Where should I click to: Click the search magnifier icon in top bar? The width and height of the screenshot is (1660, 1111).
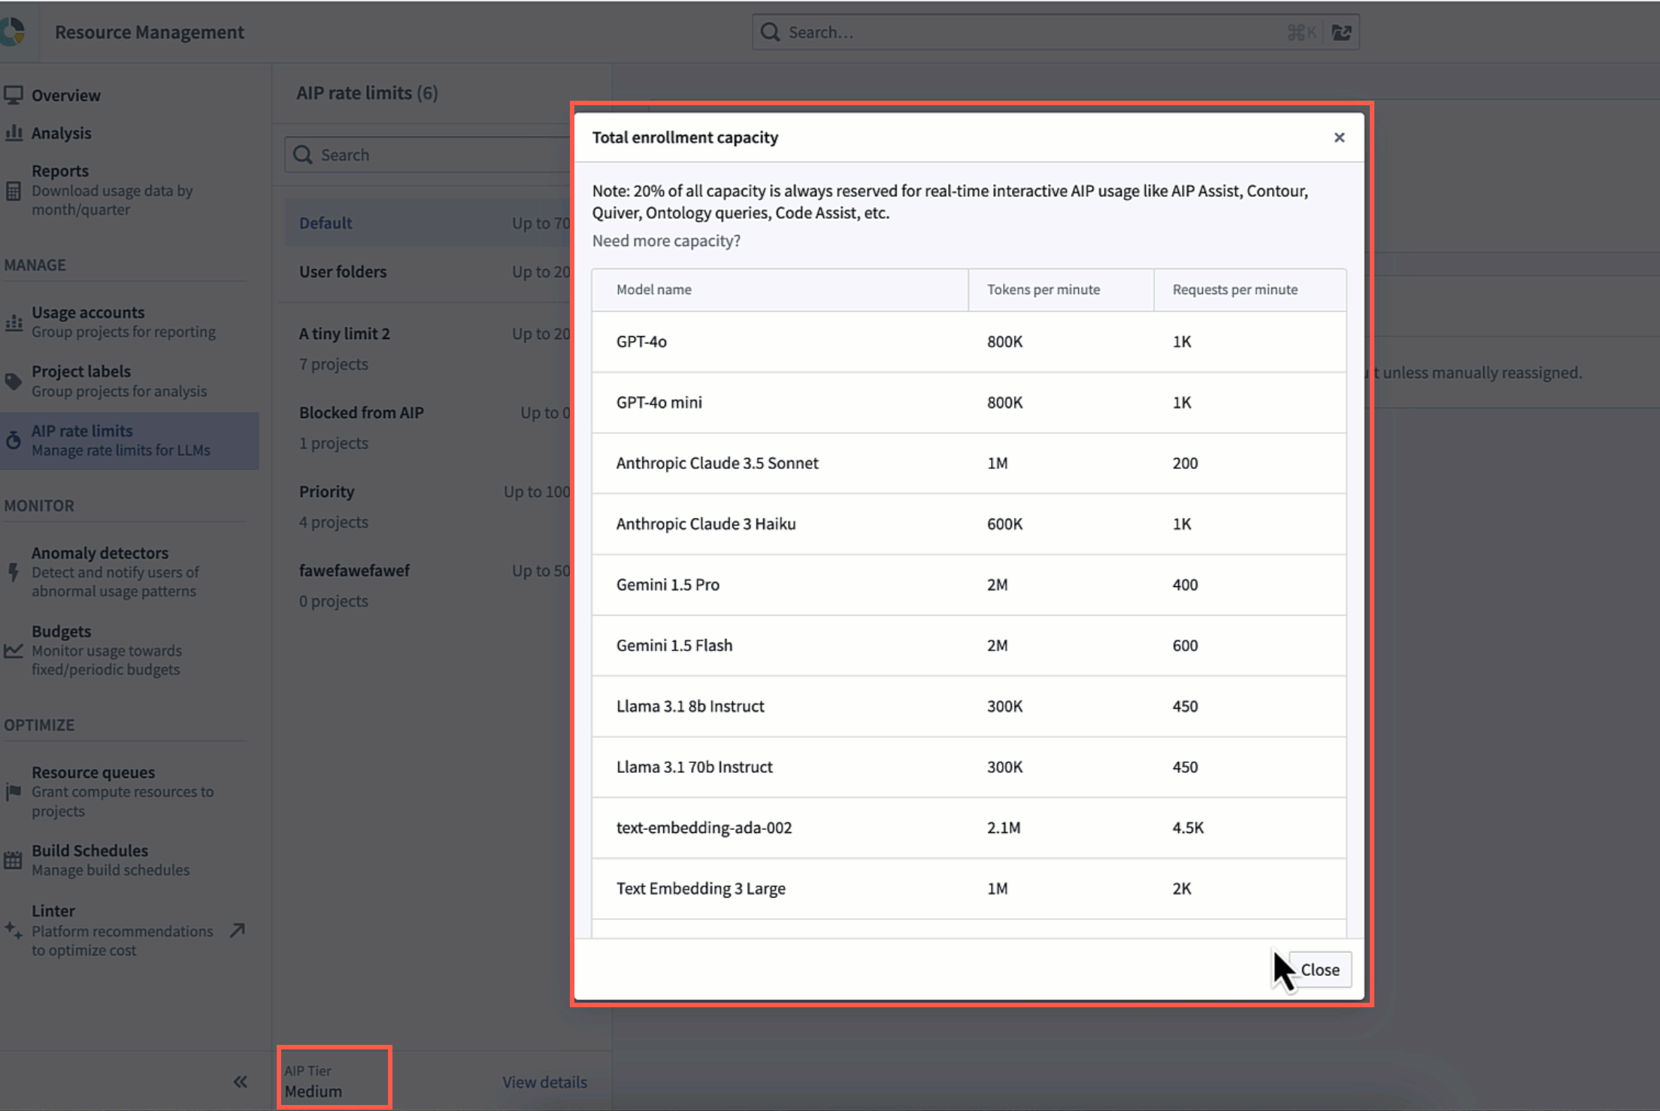tap(770, 32)
